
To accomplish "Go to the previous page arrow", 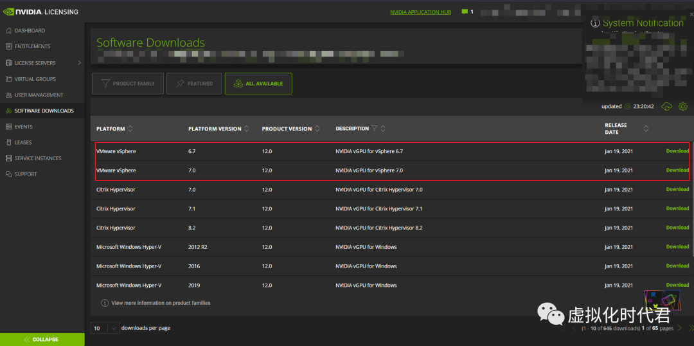I will [574, 328].
